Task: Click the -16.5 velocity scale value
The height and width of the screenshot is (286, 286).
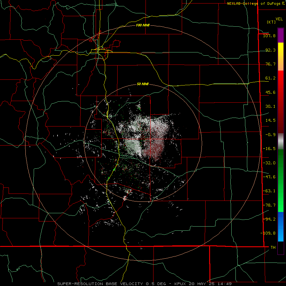Action: click(269, 149)
